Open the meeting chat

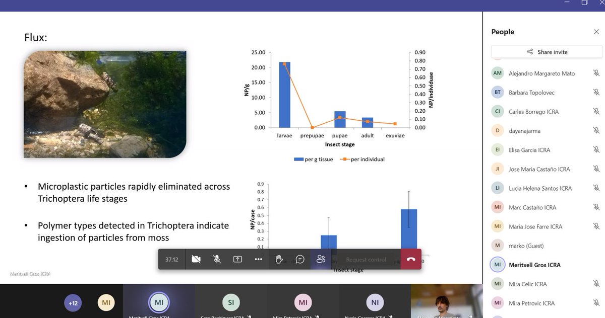300,259
